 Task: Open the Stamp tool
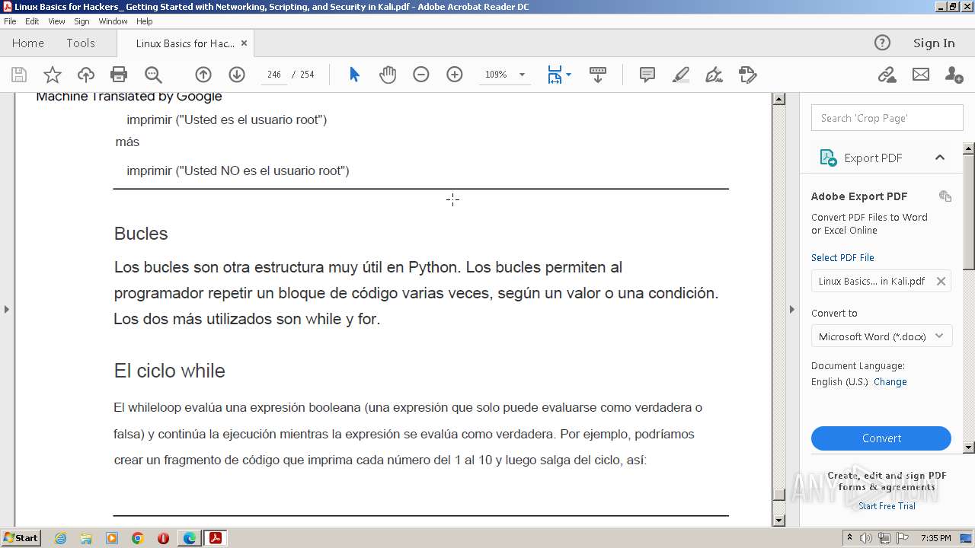pos(748,75)
